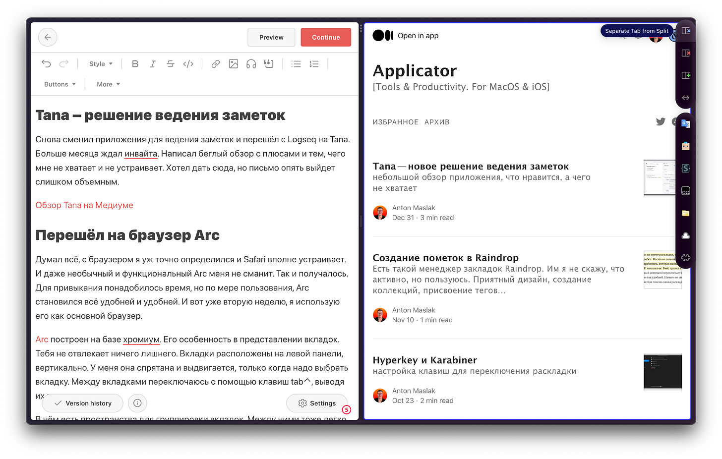The height and width of the screenshot is (459, 722).
Task: Insert a block quote
Action: 269,63
